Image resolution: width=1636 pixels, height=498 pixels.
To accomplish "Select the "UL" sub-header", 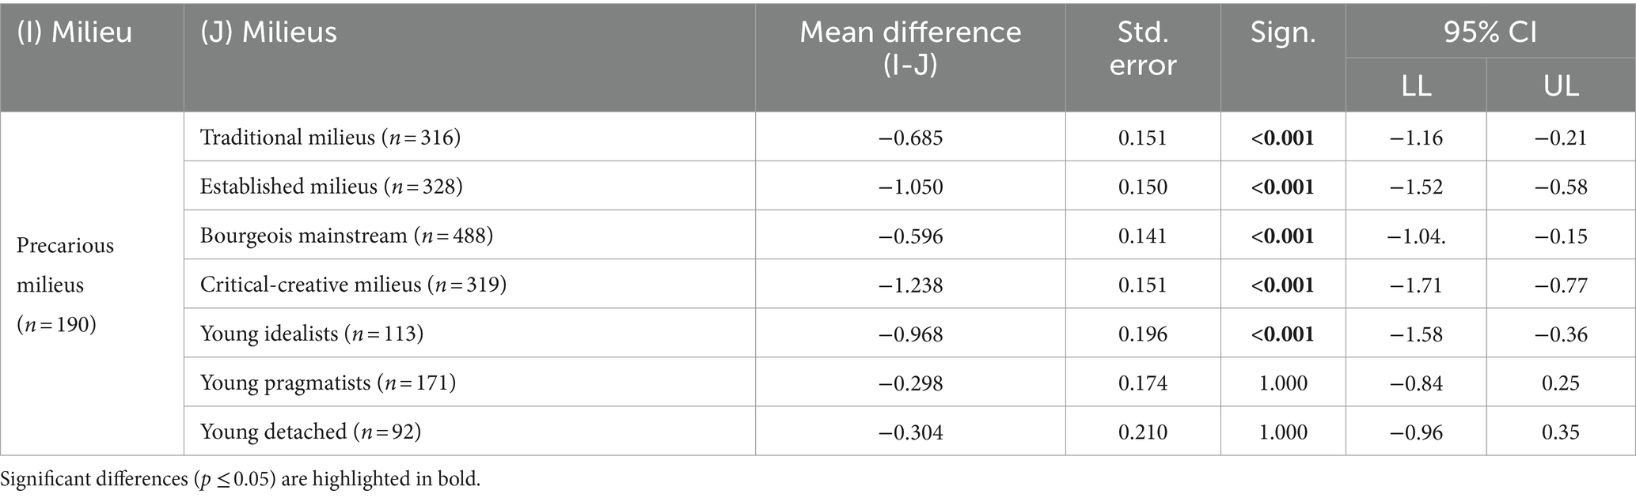I will [x=1561, y=85].
